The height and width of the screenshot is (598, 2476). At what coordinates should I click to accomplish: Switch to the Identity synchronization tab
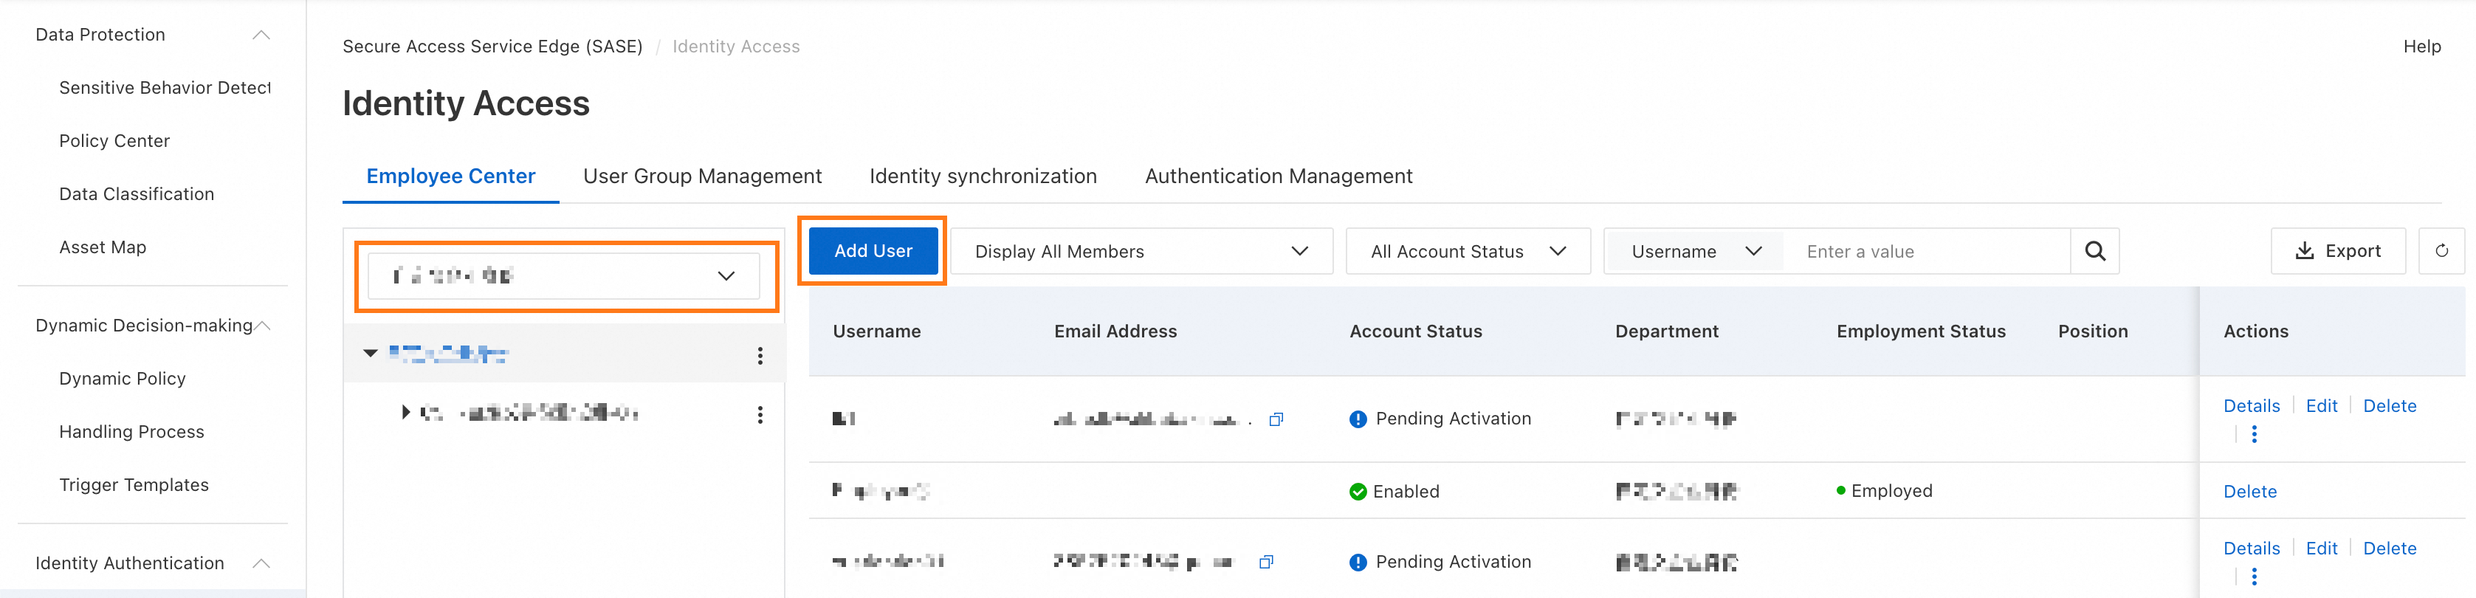pos(983,177)
